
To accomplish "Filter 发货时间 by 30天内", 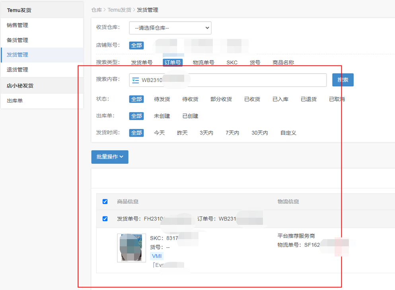I will 260,133.
